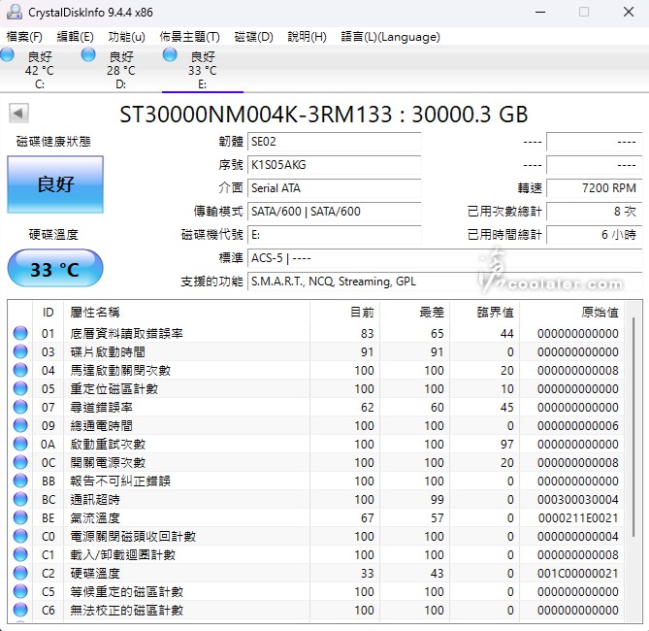The image size is (649, 631).
Task: Click status orb for attribute BE row
Action: [20, 517]
